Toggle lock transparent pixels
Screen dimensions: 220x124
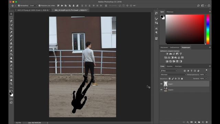(169, 79)
